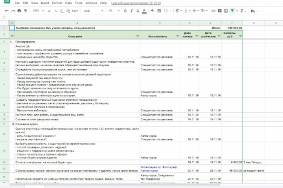Open the fill color picker

pyautogui.click(x=153, y=11)
